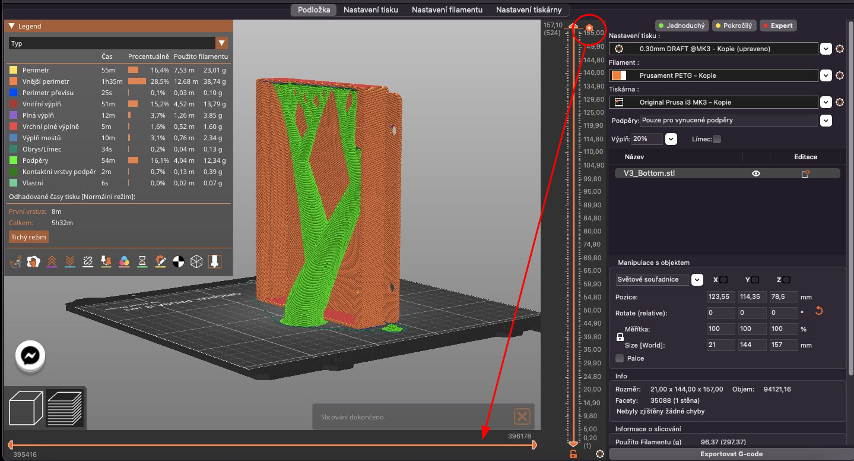Toggle tool marker arrow icon

pyautogui.click(x=214, y=261)
